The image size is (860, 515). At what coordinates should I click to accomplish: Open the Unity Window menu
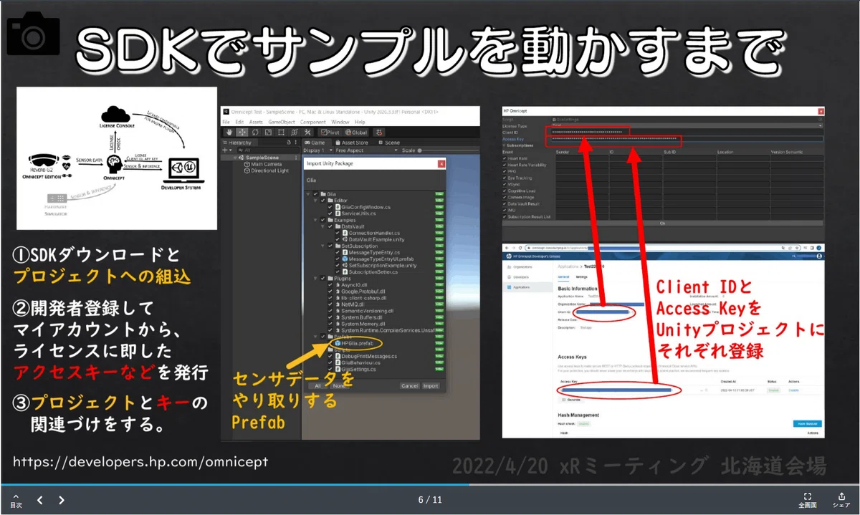[340, 122]
